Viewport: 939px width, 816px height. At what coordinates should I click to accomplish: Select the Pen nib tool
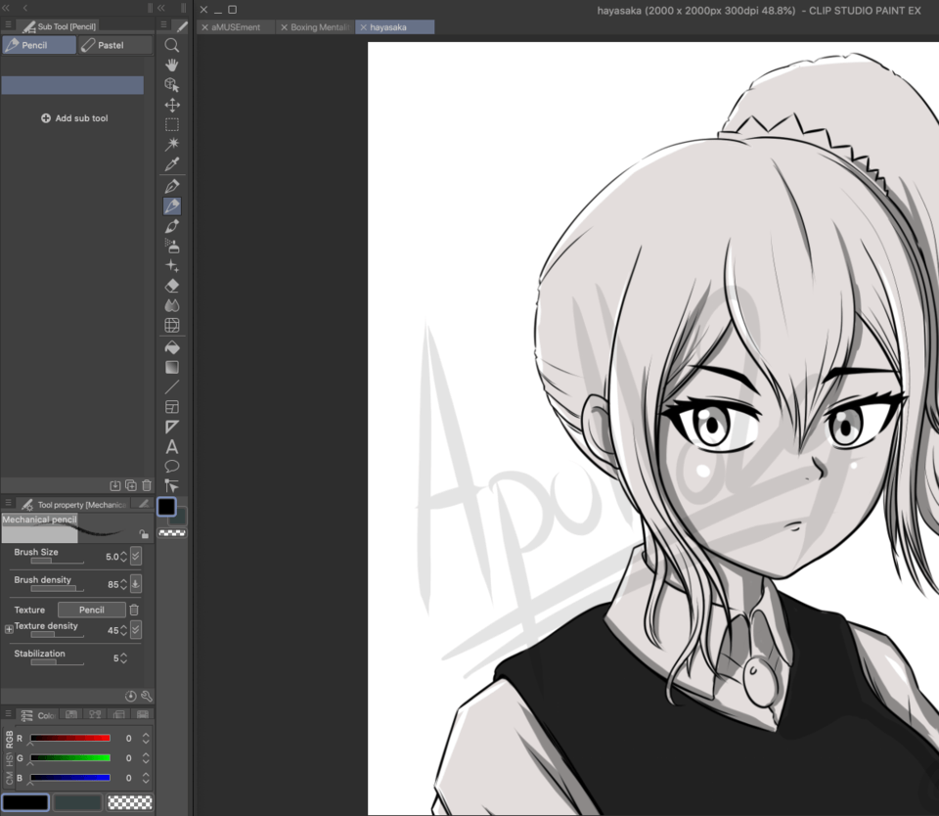point(172,186)
